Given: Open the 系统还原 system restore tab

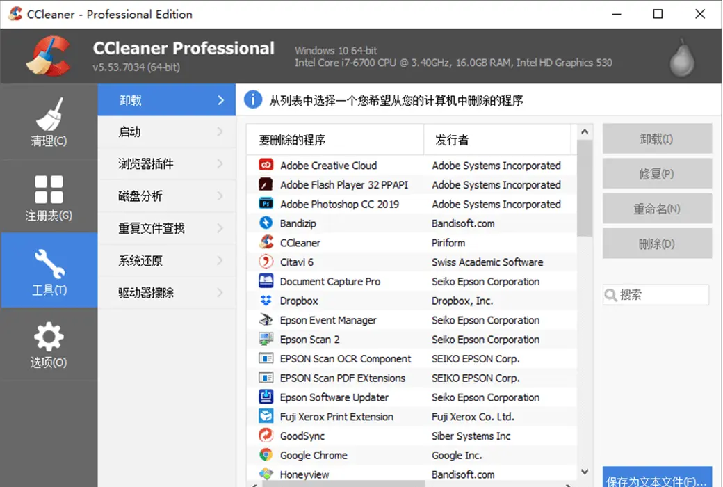Looking at the screenshot, I should 166,260.
